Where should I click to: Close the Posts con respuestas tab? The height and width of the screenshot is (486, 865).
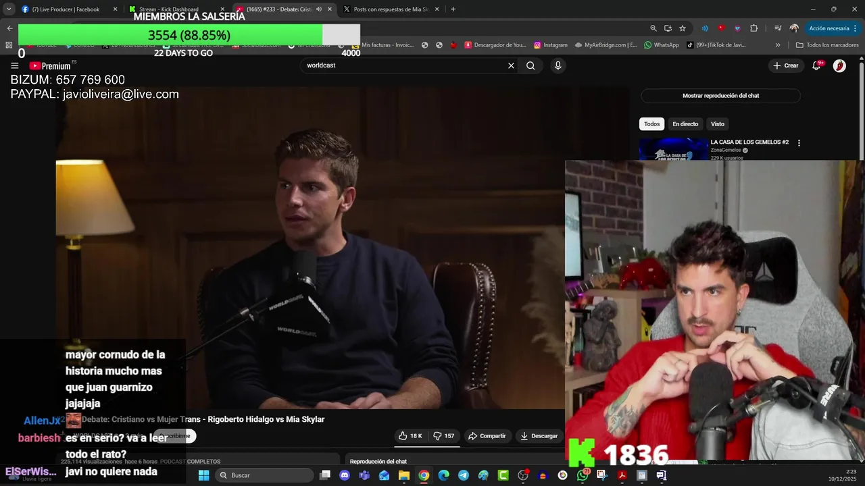point(437,9)
